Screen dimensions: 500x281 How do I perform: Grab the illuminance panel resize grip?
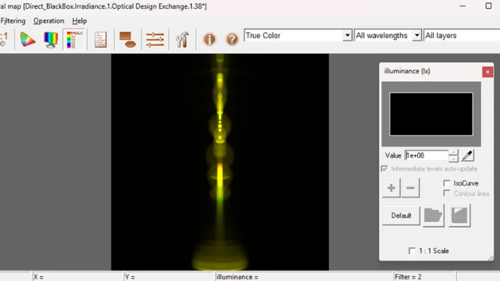(491, 258)
